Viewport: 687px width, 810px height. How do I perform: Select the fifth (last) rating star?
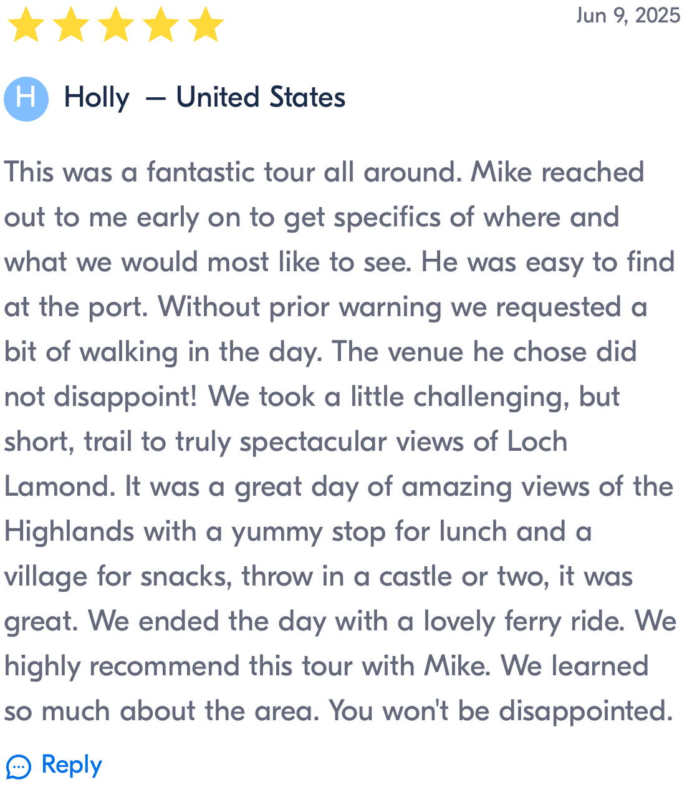205,25
